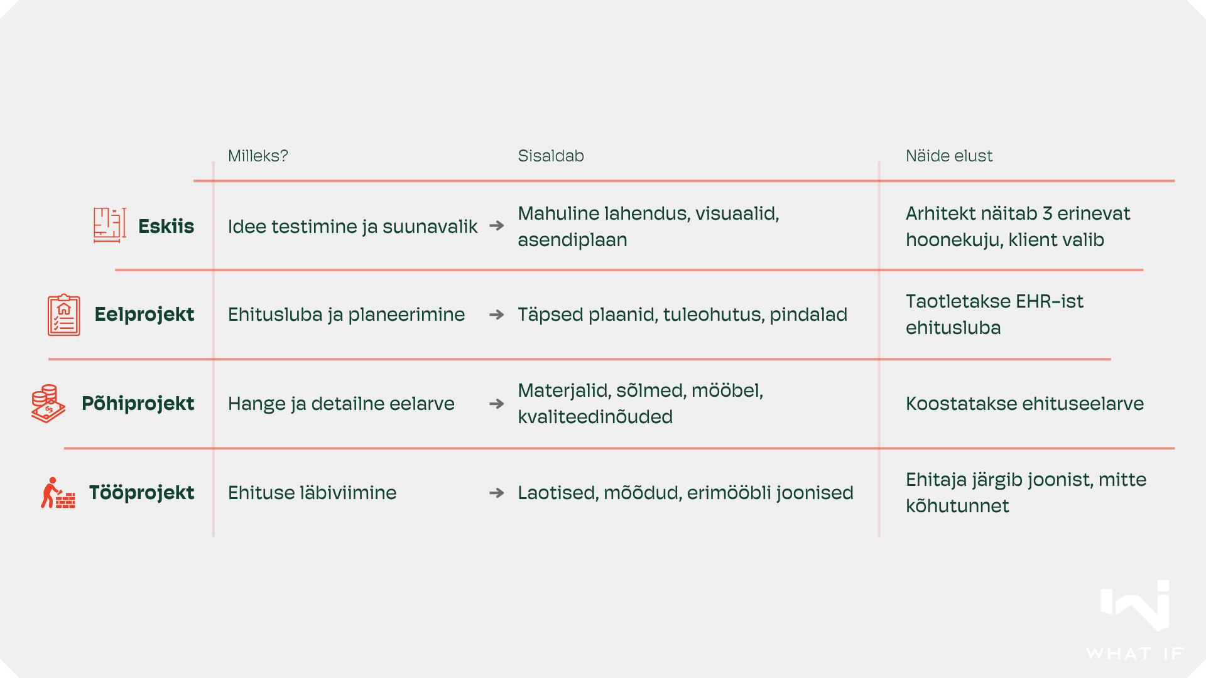Click the Põhiprojekt row title
Image resolution: width=1206 pixels, height=678 pixels.
[138, 404]
